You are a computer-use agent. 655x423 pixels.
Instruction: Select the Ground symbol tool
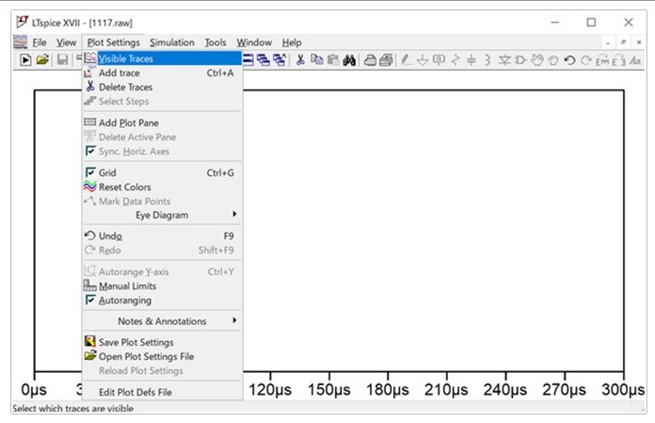[x=423, y=60]
